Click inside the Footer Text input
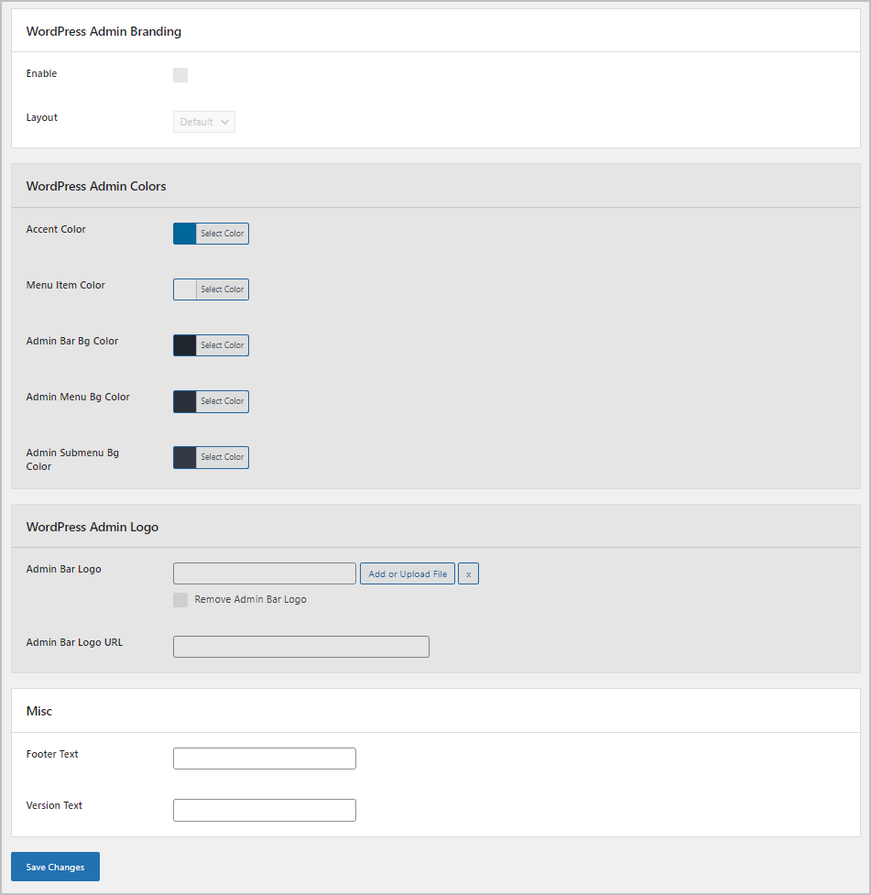This screenshot has height=895, width=871. click(265, 759)
